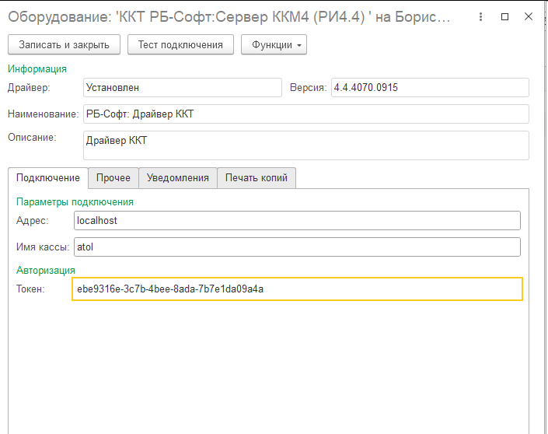Click the Имя кассы: label

(43, 247)
